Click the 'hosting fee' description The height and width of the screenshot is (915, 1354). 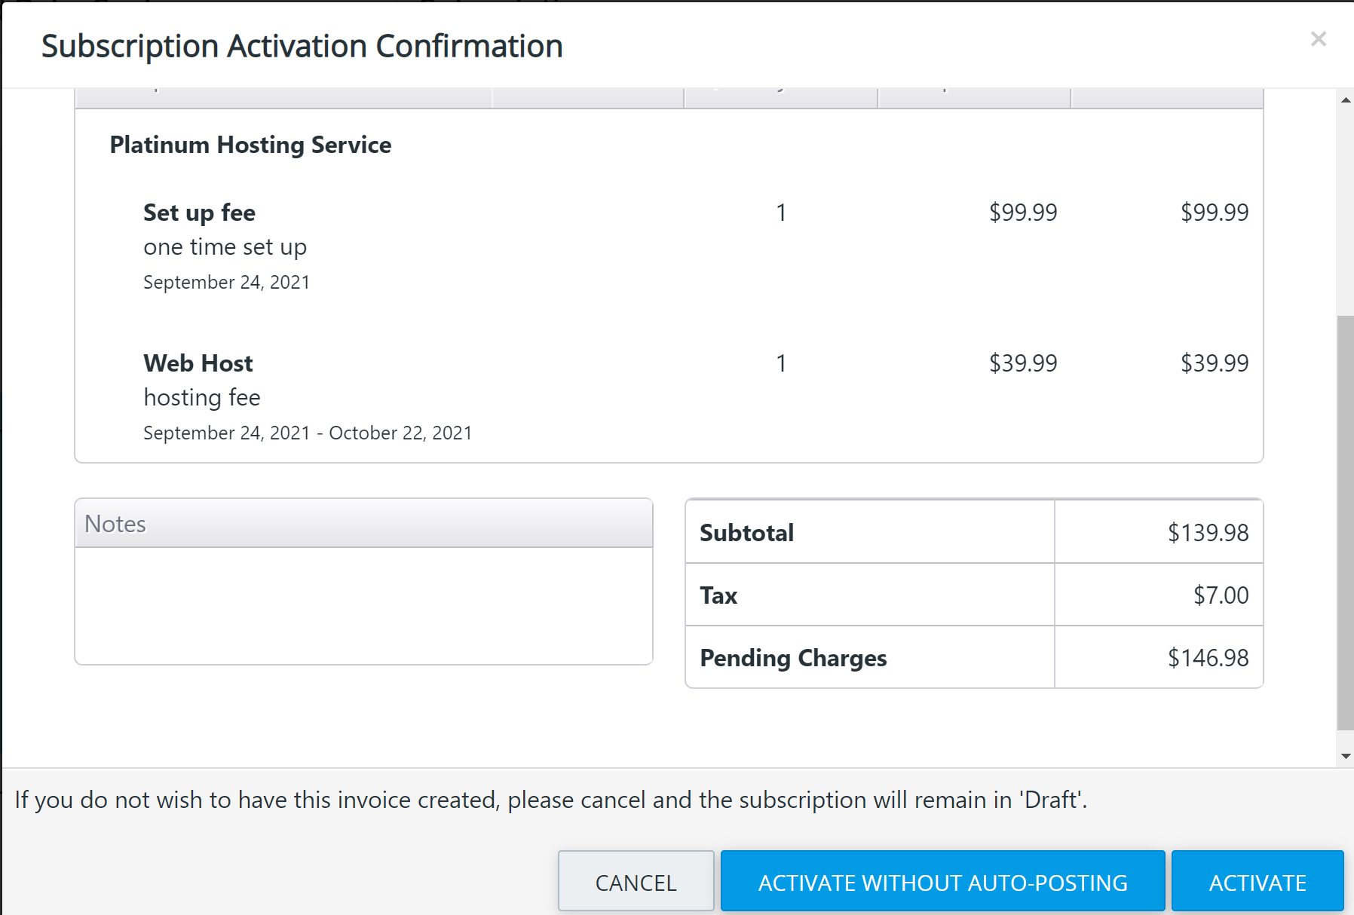pyautogui.click(x=202, y=397)
